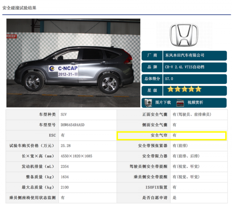The image size is (232, 204).
Task: Click the 最大总质量（kg） label
Action: [x=38, y=187]
